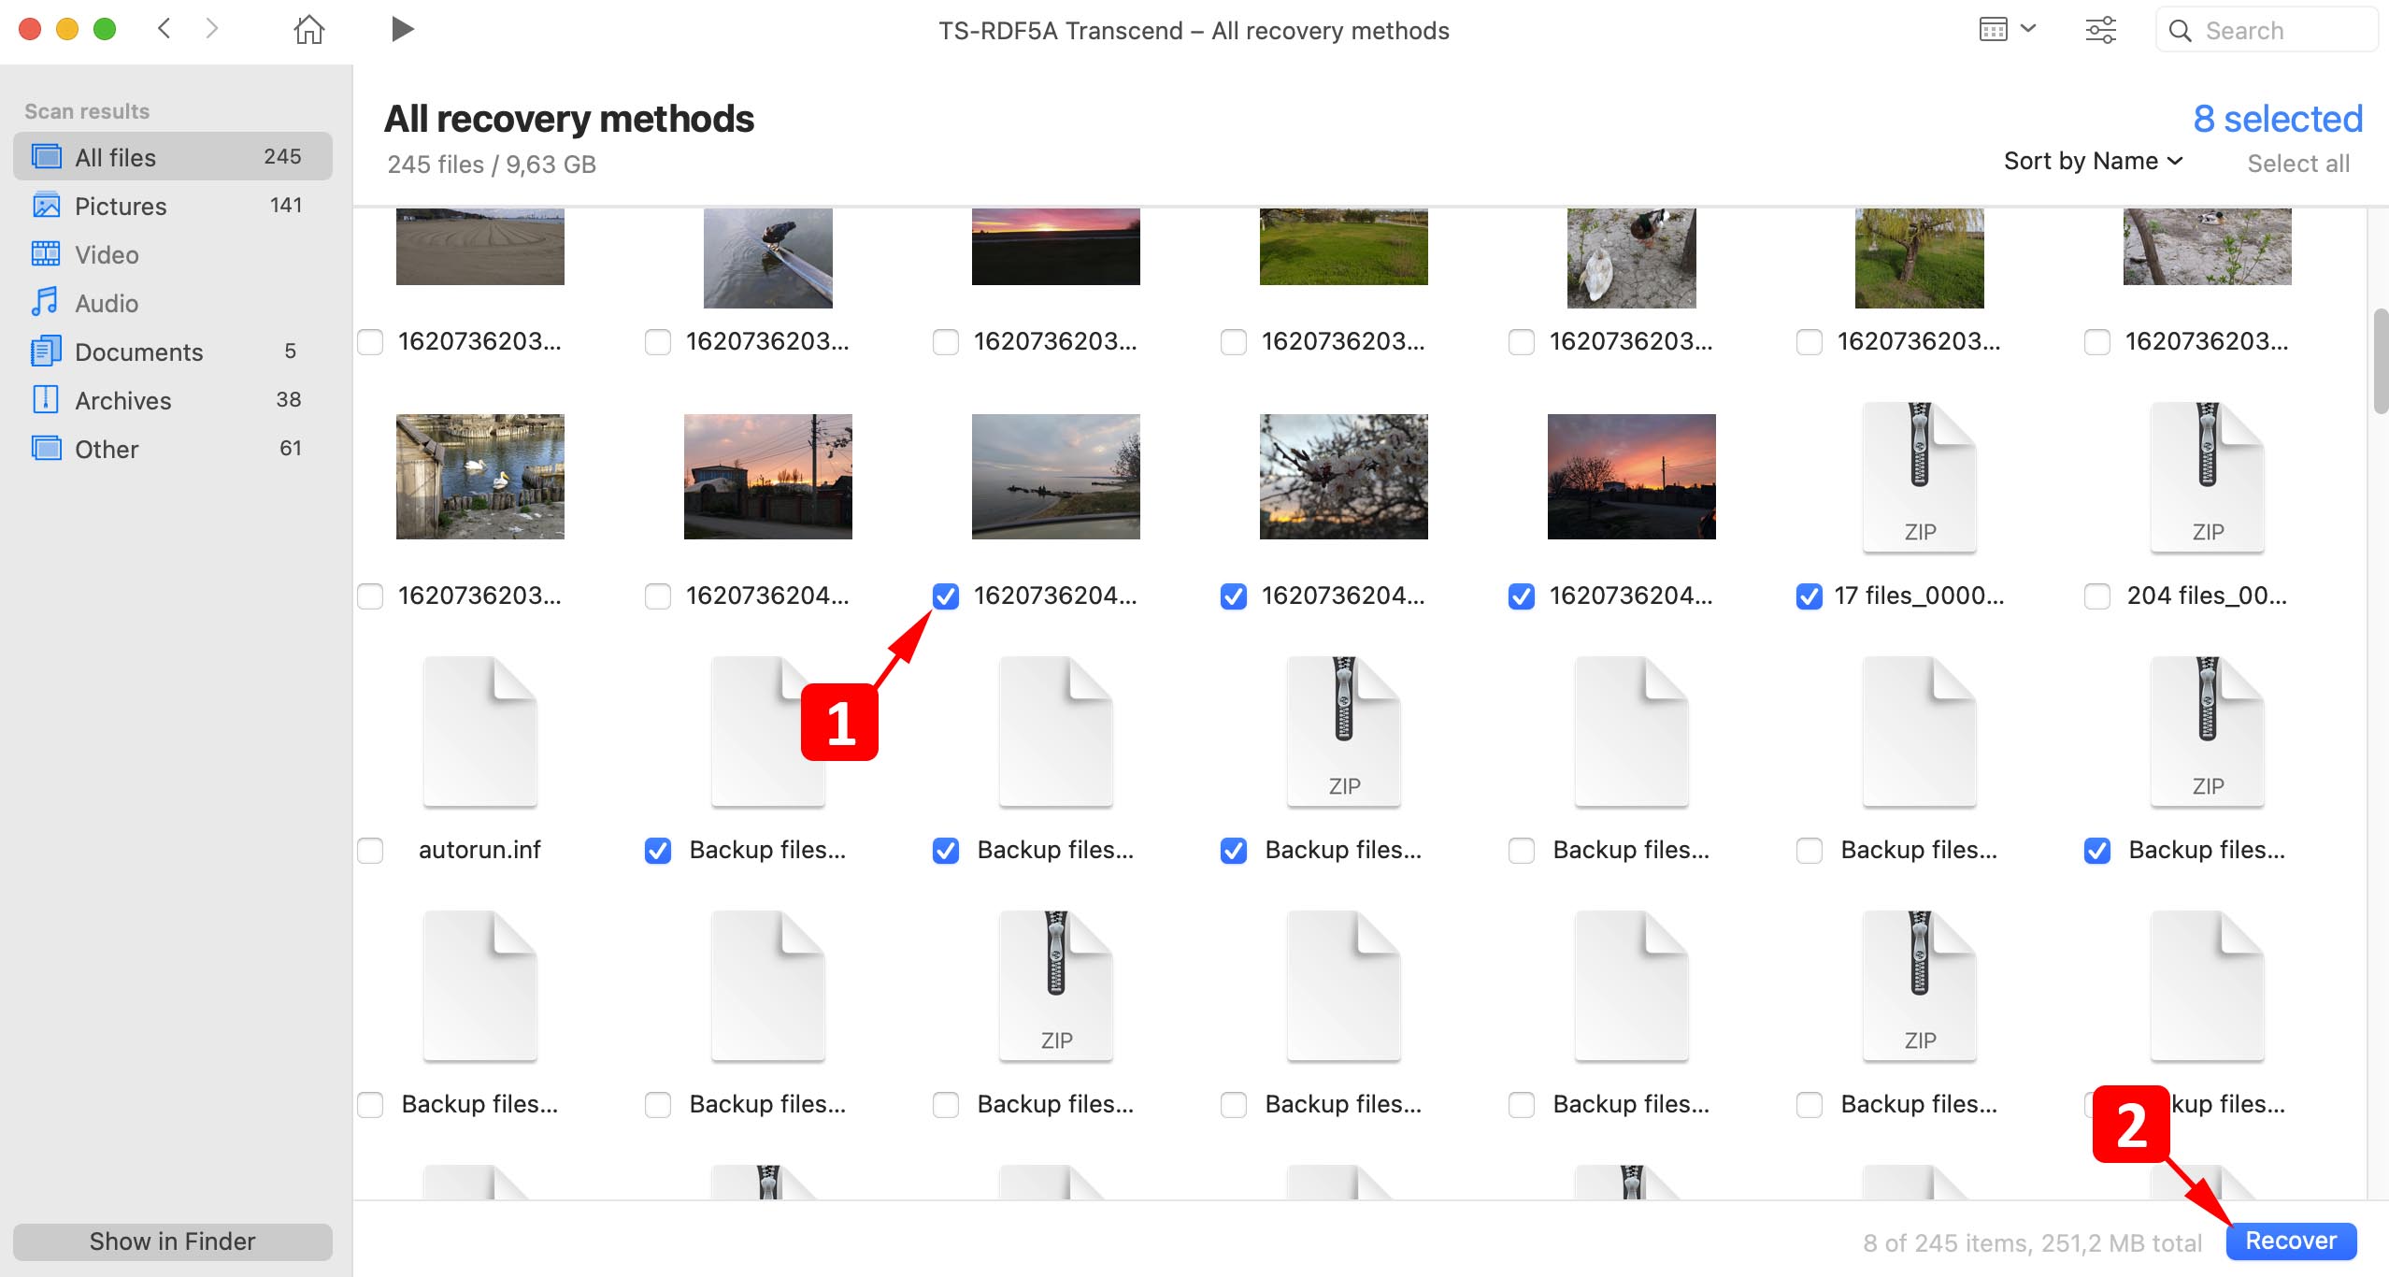This screenshot has height=1277, width=2389.
Task: Click the Audio music-note icon
Action: [46, 302]
